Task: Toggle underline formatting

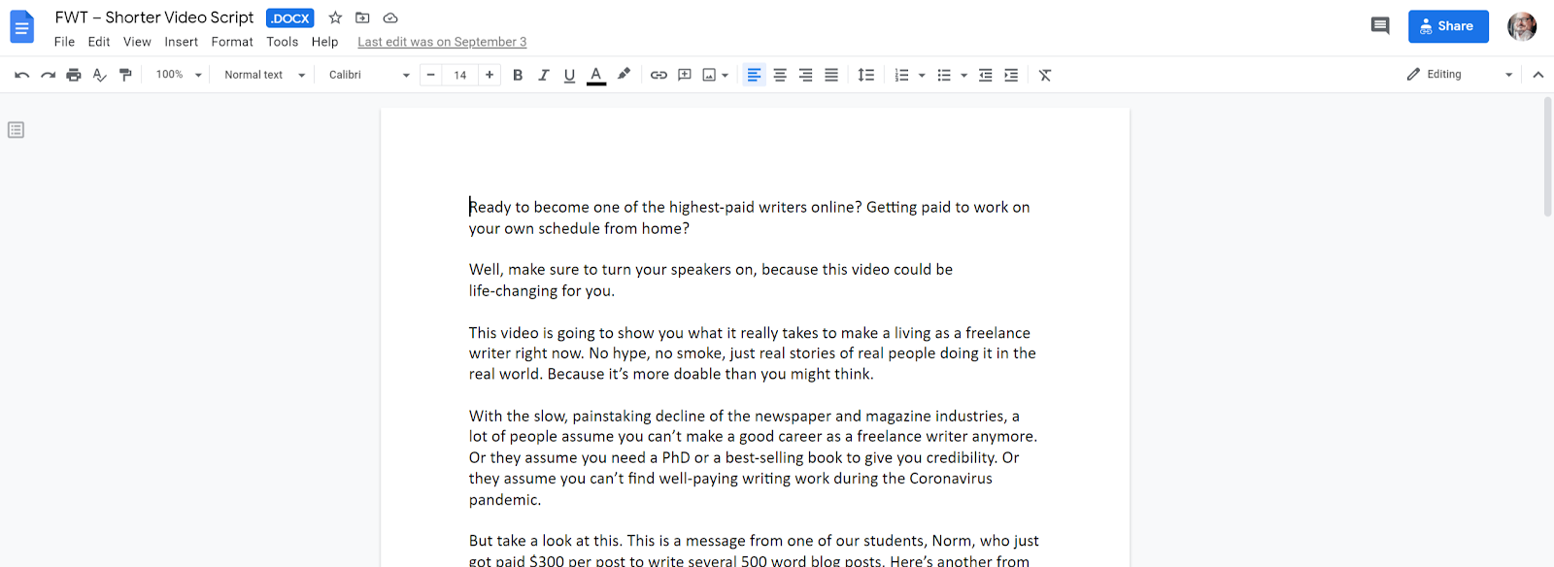Action: coord(570,75)
